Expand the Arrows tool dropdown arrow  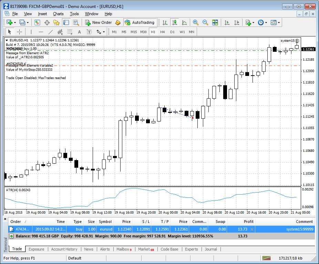[x=104, y=32]
